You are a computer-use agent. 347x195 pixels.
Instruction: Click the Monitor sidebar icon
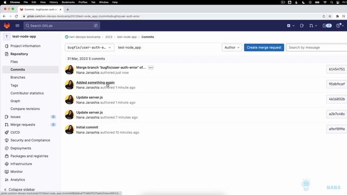click(x=7, y=172)
